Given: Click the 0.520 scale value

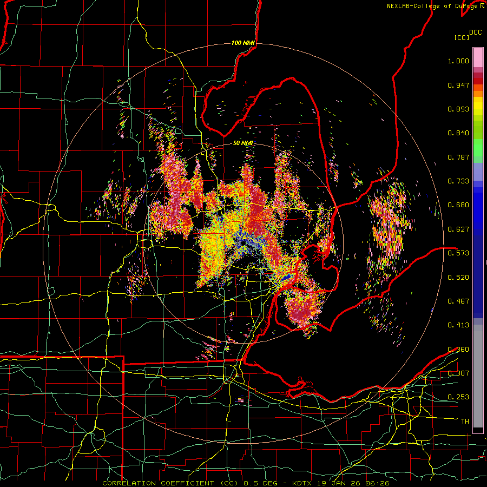Looking at the screenshot, I should 458,277.
